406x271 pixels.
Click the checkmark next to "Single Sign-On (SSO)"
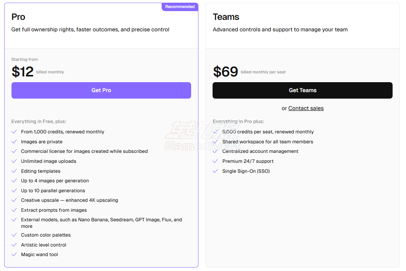pos(215,171)
